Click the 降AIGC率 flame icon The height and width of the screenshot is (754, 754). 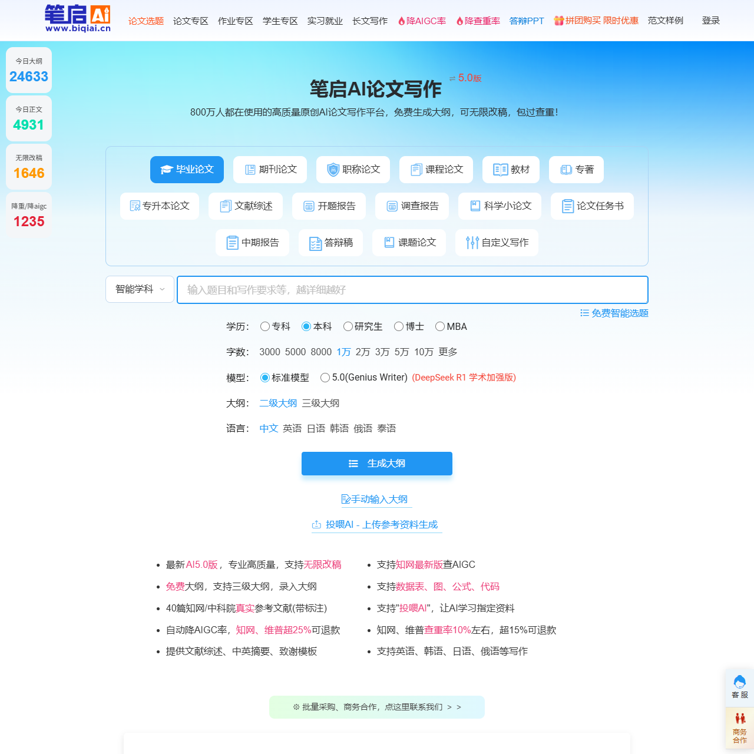(402, 21)
